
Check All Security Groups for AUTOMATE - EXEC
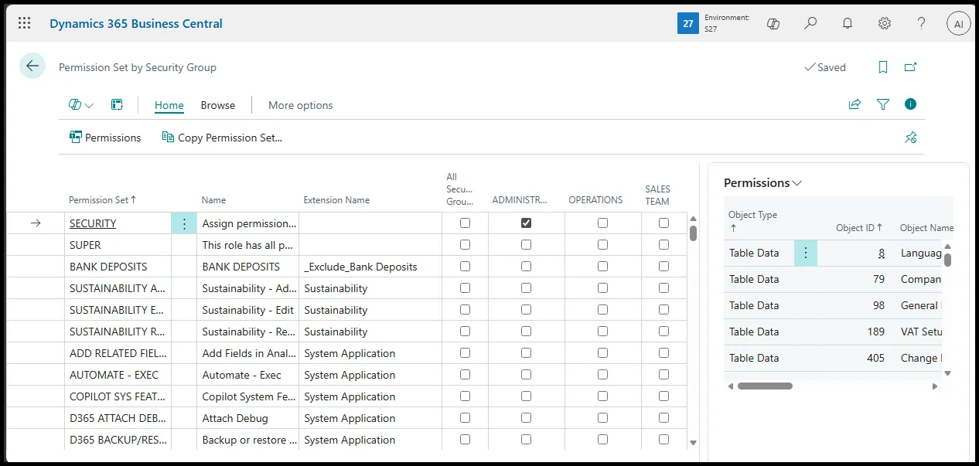[465, 374]
